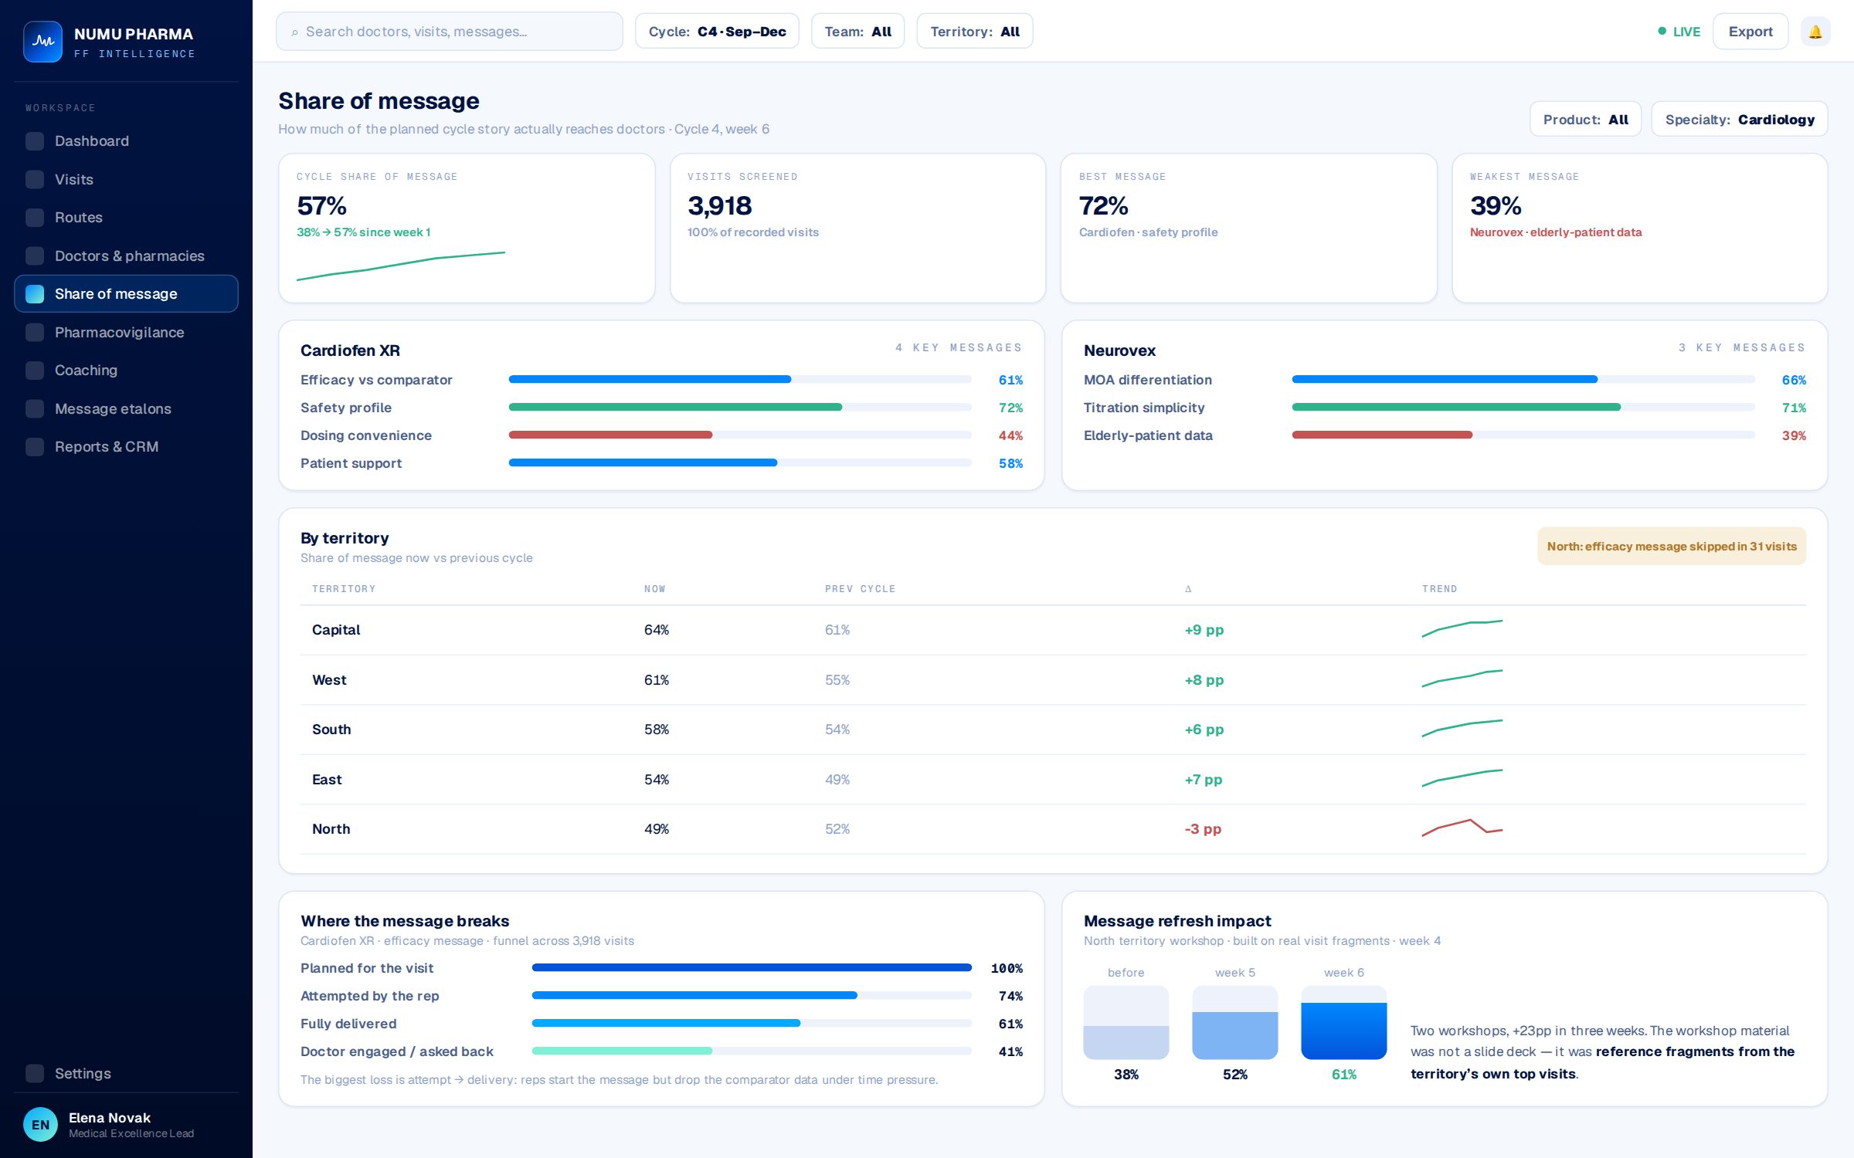Image resolution: width=1854 pixels, height=1158 pixels.
Task: Click the Patient support message label
Action: tap(351, 463)
